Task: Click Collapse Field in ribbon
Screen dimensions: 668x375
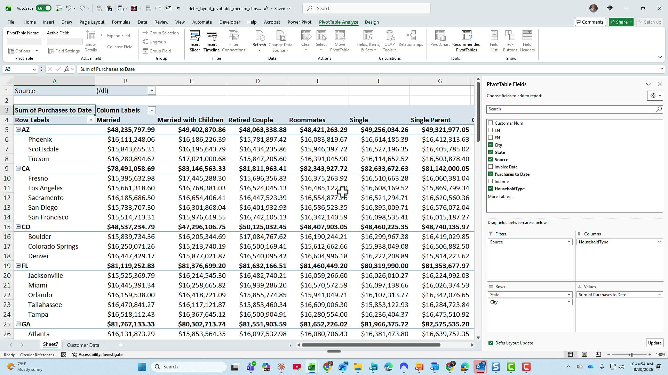Action: (117, 47)
